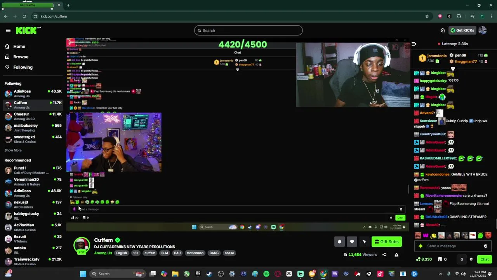Click the Windows taskbar Search box

(x=118, y=274)
